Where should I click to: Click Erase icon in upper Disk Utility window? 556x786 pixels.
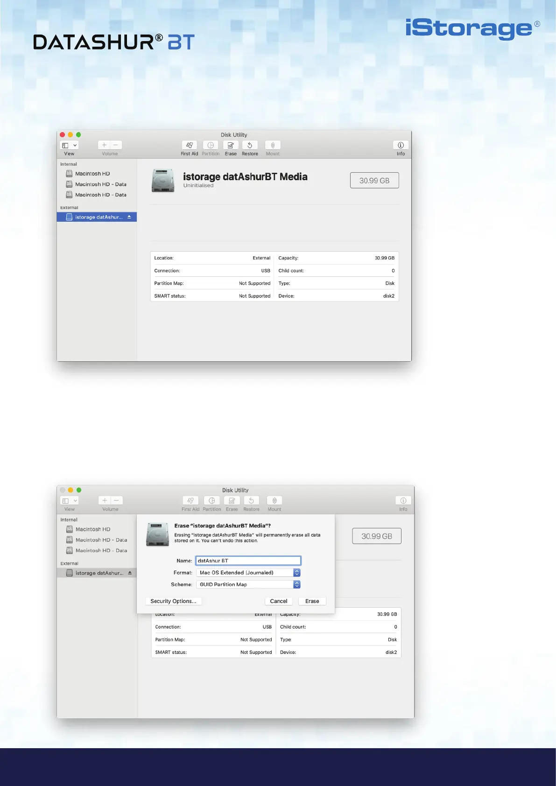[231, 145]
